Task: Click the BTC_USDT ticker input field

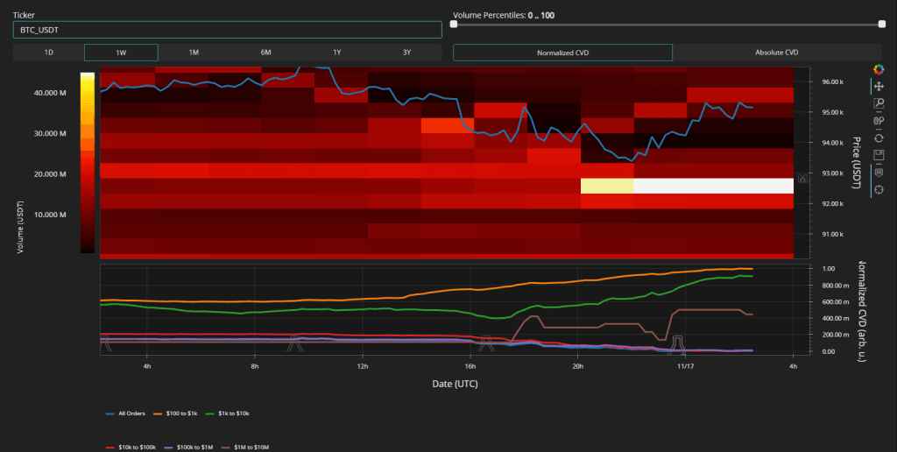Action: (227, 30)
